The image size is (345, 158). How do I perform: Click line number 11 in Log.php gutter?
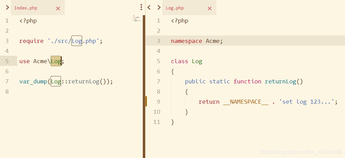[157, 122]
